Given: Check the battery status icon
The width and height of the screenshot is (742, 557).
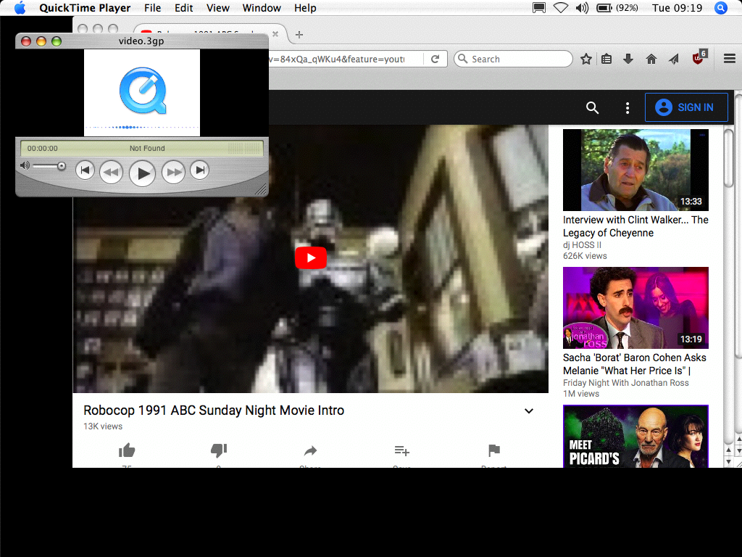Looking at the screenshot, I should point(604,8).
